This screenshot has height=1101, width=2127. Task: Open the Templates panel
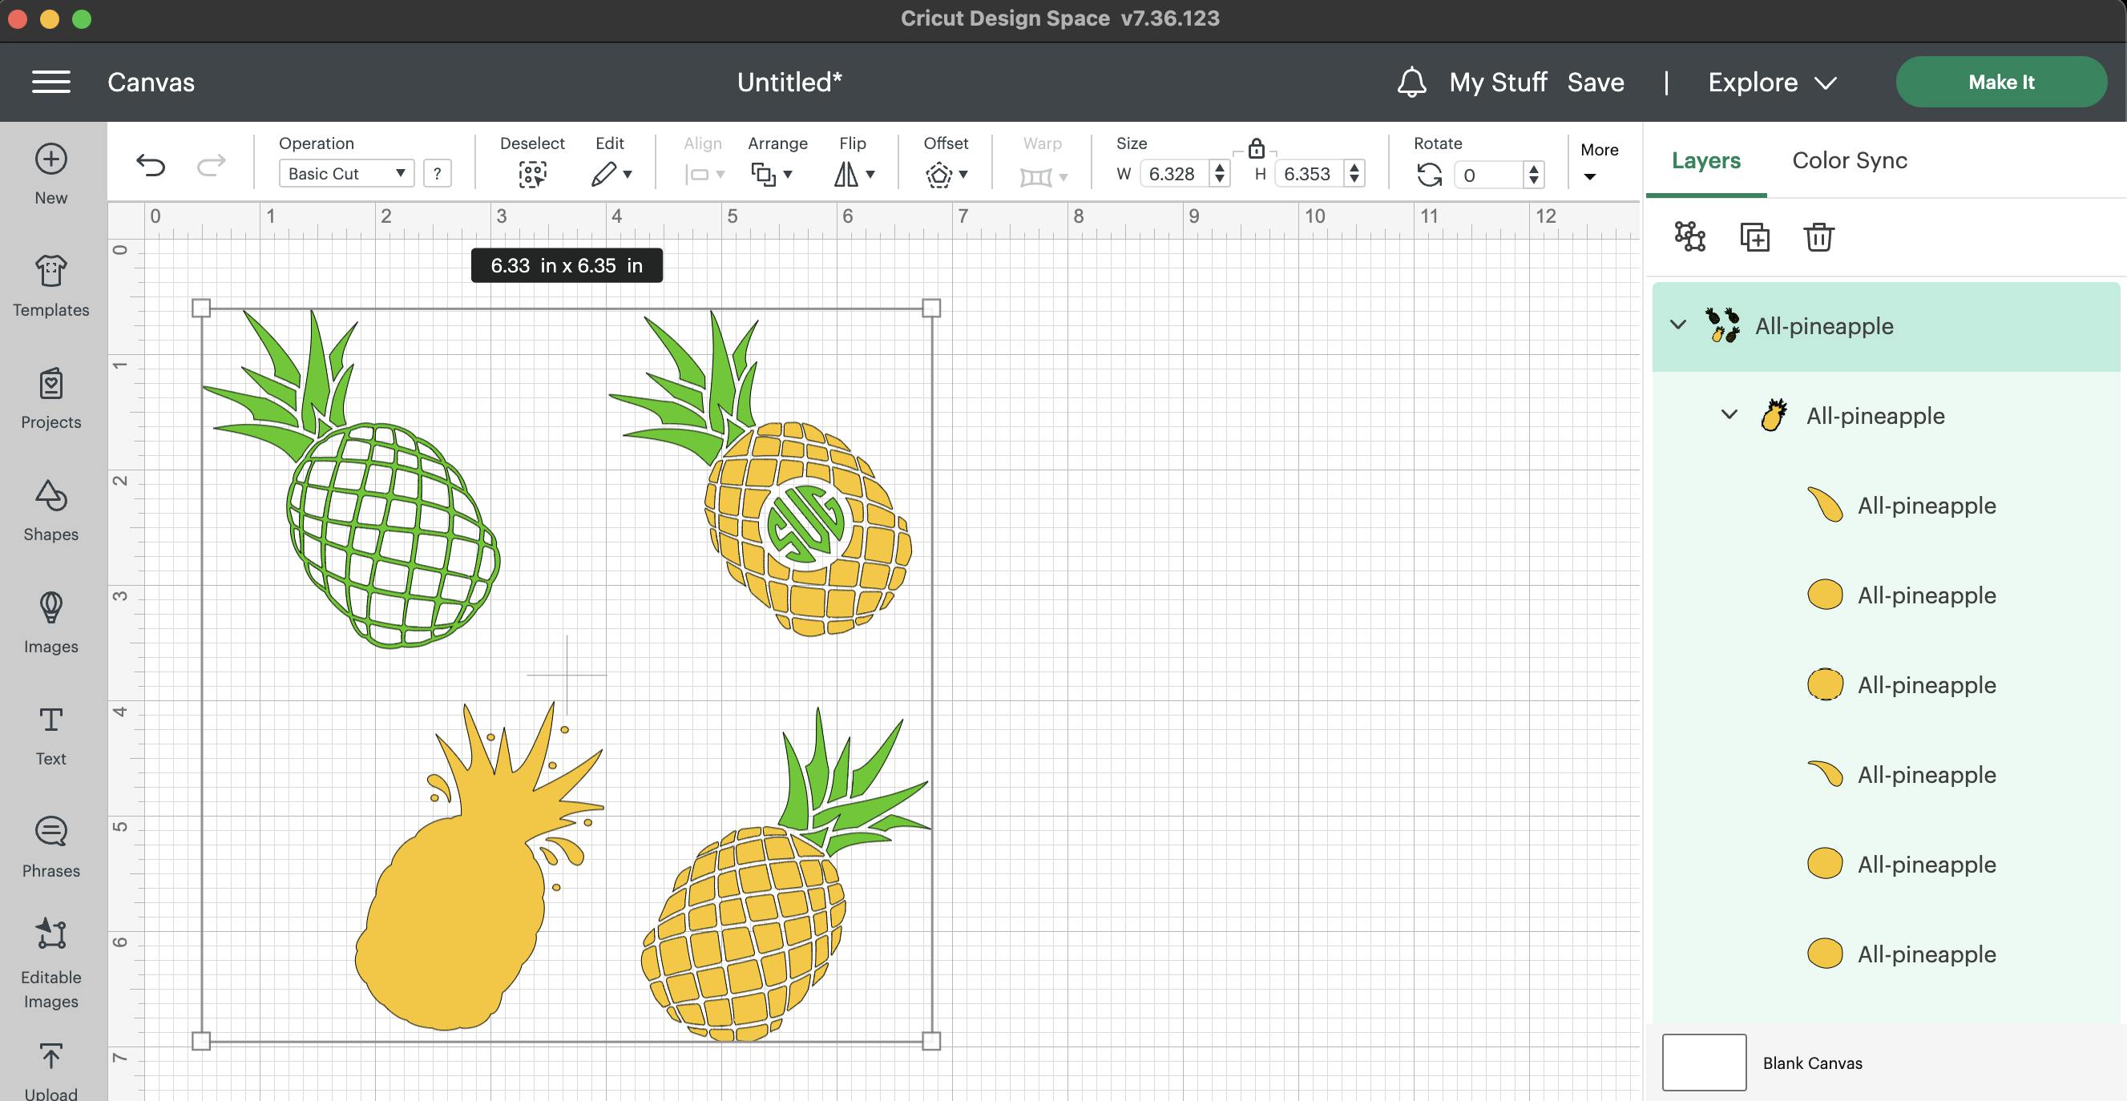pos(50,284)
